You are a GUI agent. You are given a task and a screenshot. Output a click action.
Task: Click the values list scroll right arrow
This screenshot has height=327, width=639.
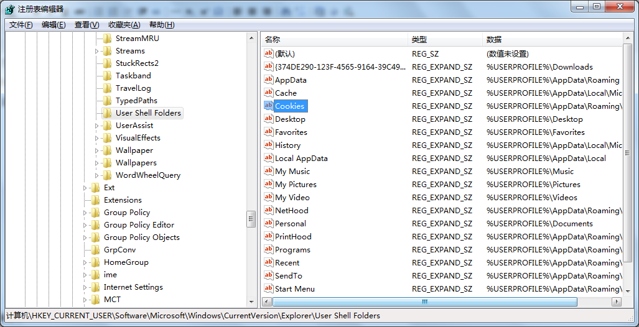[x=617, y=302]
